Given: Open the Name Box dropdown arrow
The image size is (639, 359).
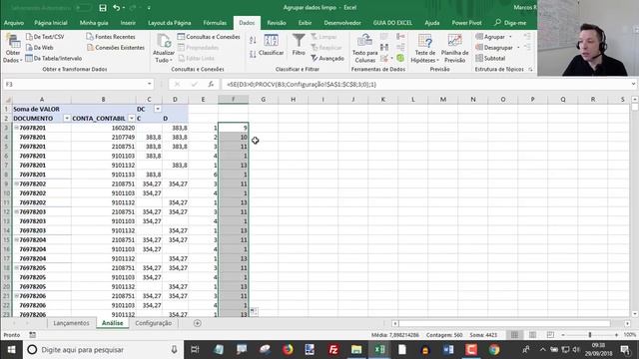Looking at the screenshot, I should pos(149,84).
